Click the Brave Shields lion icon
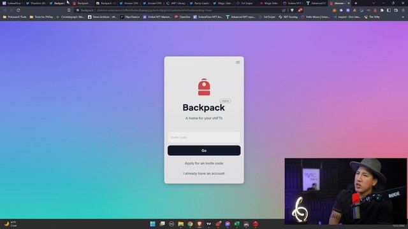 point(292,10)
